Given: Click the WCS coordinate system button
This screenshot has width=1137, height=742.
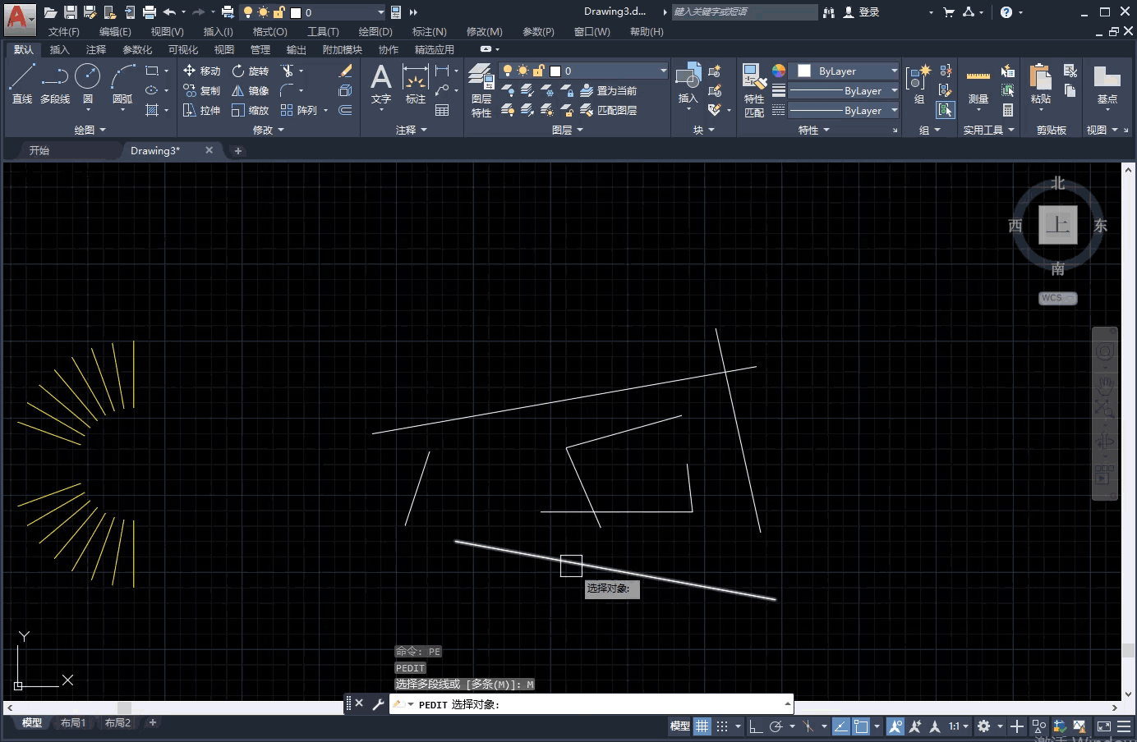Looking at the screenshot, I should pyautogui.click(x=1057, y=298).
